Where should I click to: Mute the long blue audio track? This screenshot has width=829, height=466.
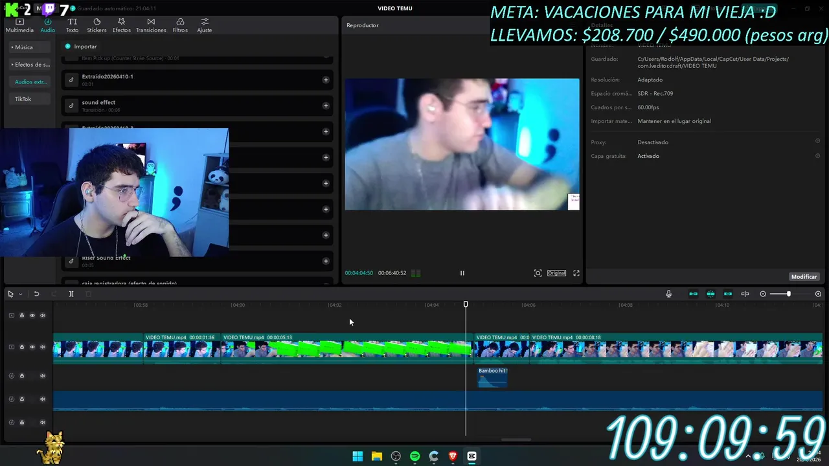[43, 399]
